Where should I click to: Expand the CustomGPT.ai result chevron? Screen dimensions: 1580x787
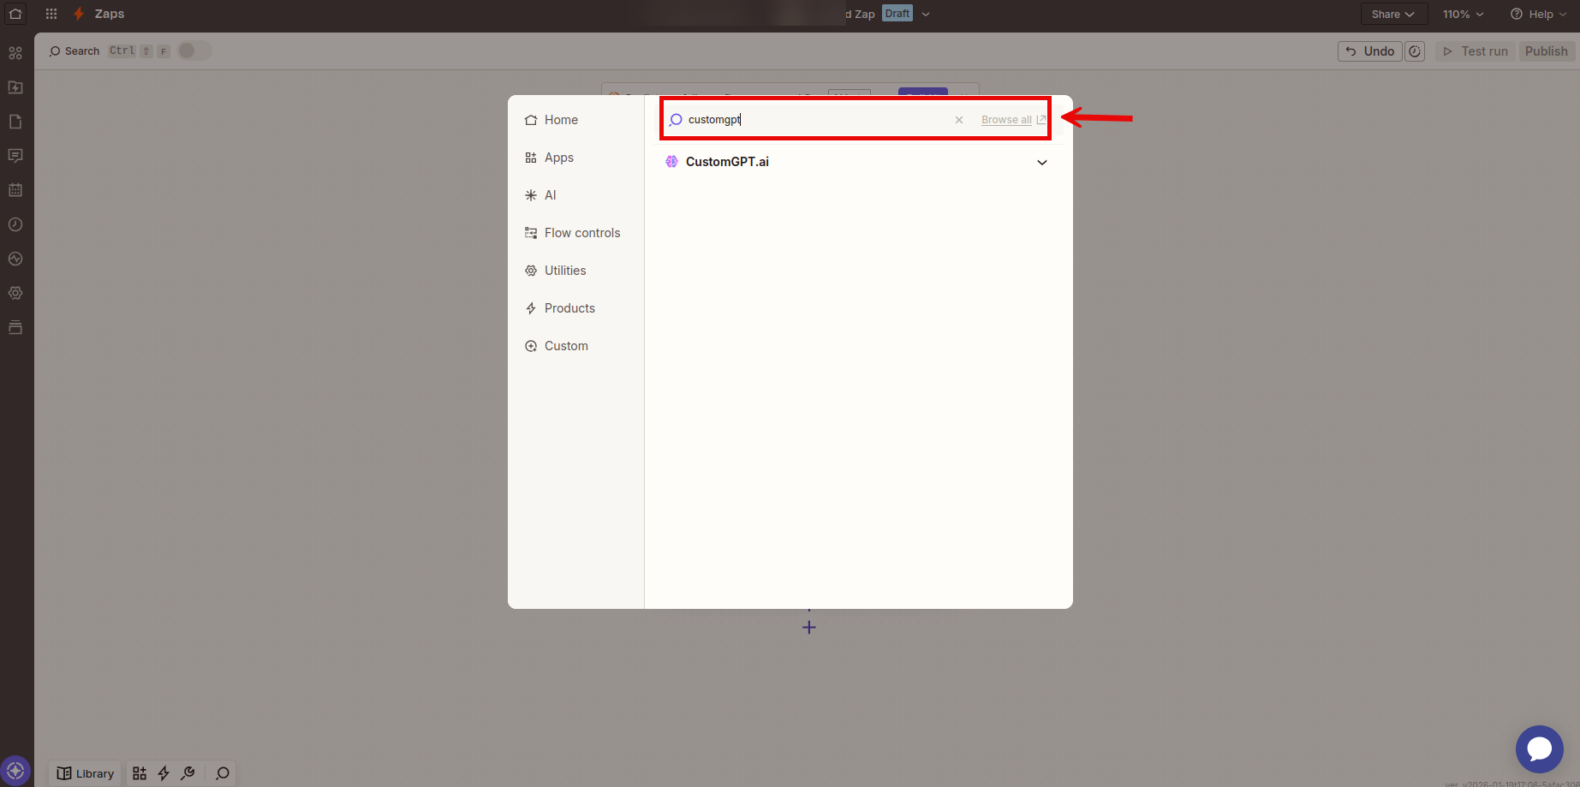[1042, 162]
